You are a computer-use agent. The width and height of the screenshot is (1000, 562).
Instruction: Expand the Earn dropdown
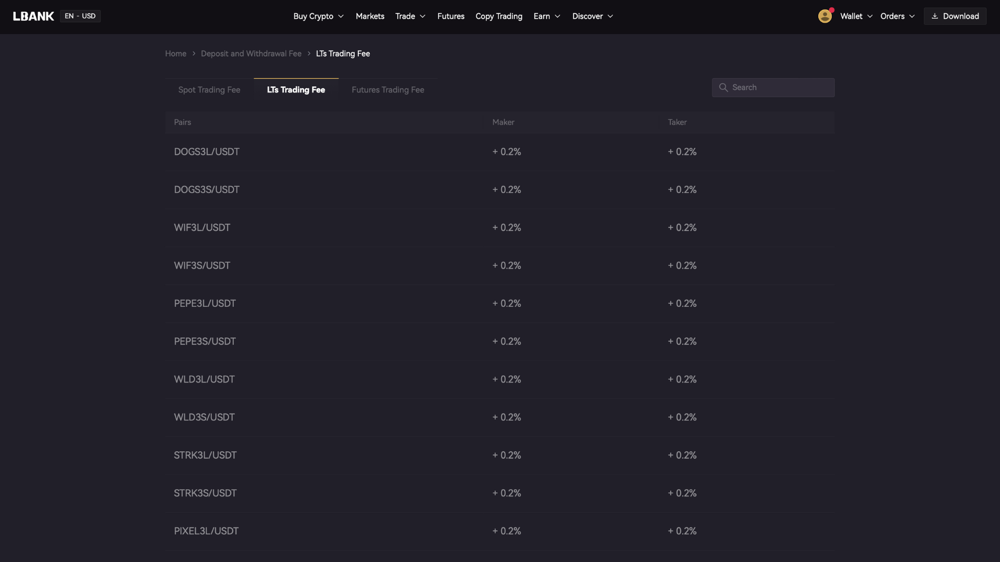pos(547,16)
